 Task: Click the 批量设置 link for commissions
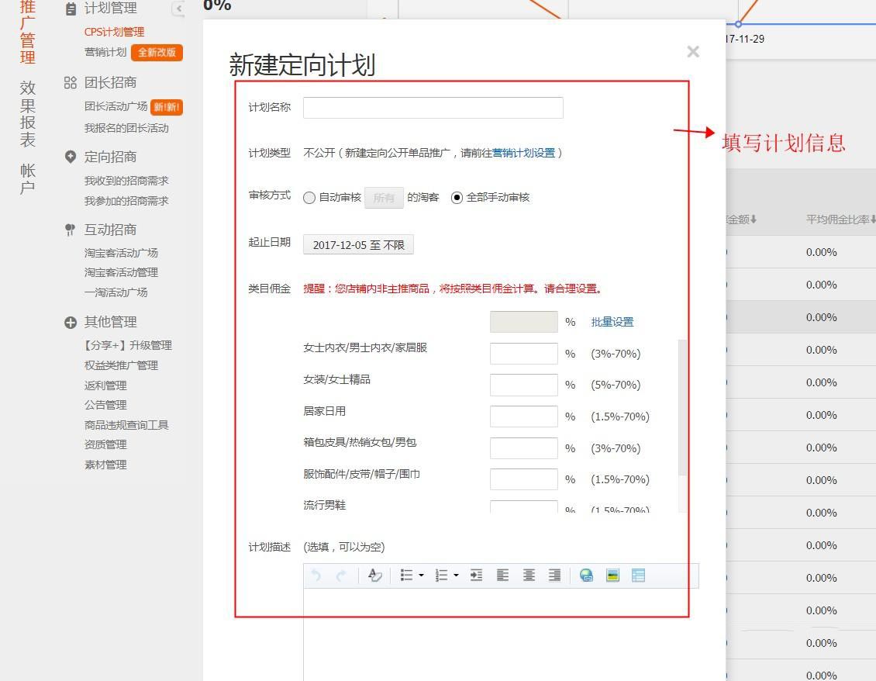pyautogui.click(x=612, y=321)
